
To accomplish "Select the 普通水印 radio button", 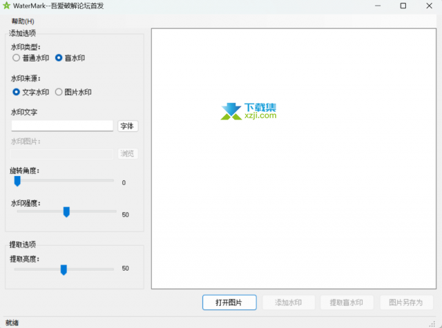I will pyautogui.click(x=30, y=58).
